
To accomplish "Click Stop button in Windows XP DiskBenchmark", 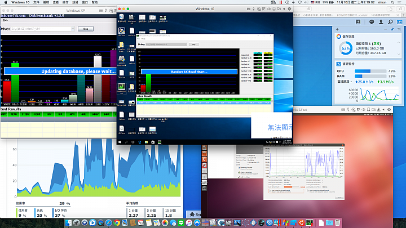I will (86, 29).
